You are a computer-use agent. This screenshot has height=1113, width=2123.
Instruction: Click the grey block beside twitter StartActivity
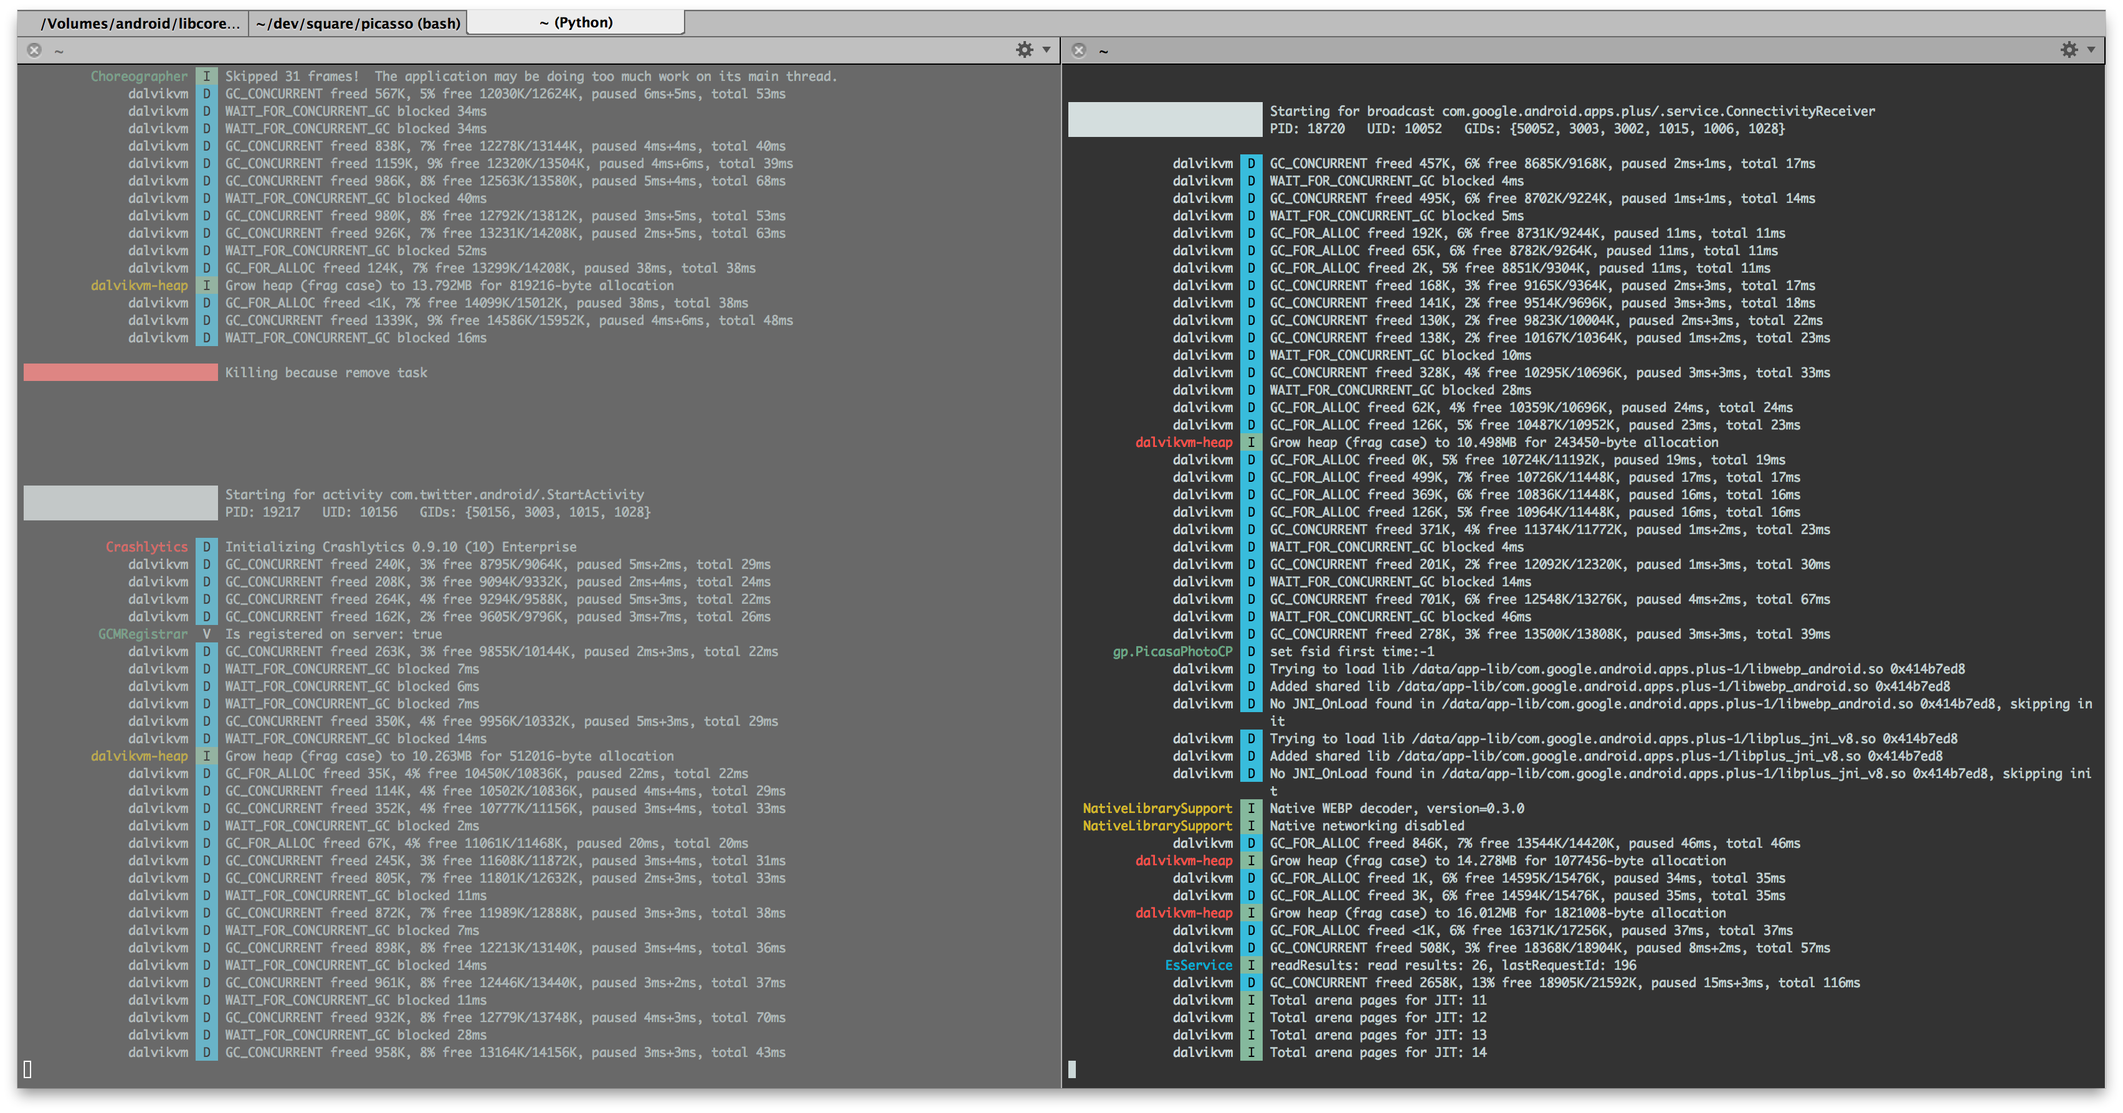pyautogui.click(x=120, y=502)
